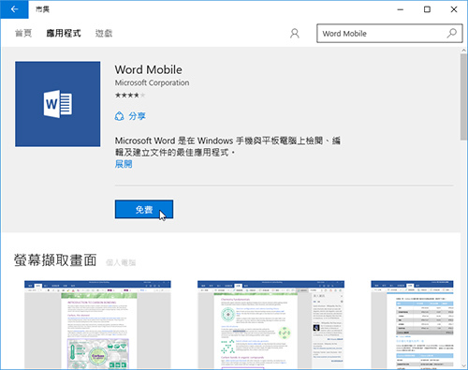Viewport: 468px width, 370px height.
Task: Click the Word Mobile app tile icon
Action: pyautogui.click(x=58, y=104)
